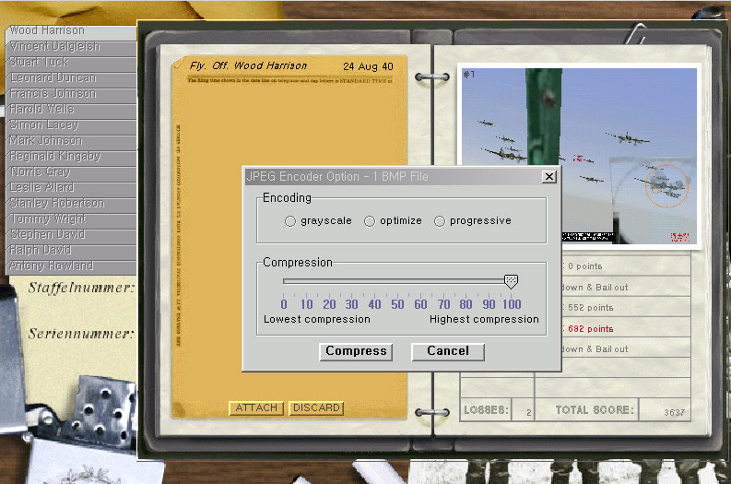Screen dimensions: 731x484
Task: Select the grayscale encoding option
Action: point(290,221)
